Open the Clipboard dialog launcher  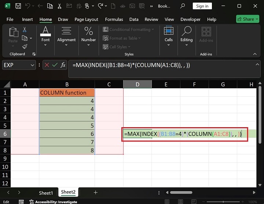[34, 54]
